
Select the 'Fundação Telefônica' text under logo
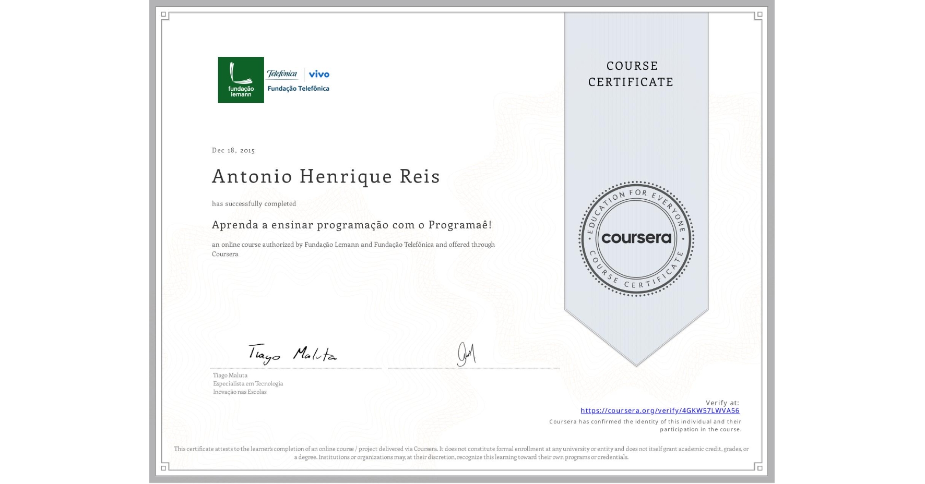[299, 89]
